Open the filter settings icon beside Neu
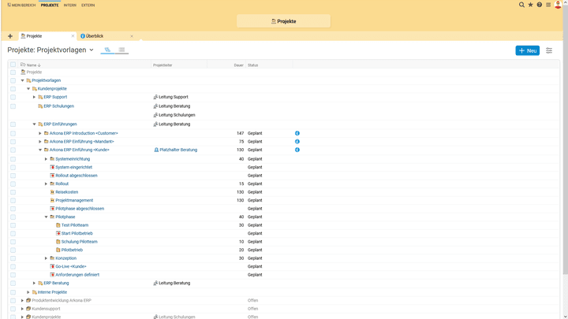 click(549, 50)
